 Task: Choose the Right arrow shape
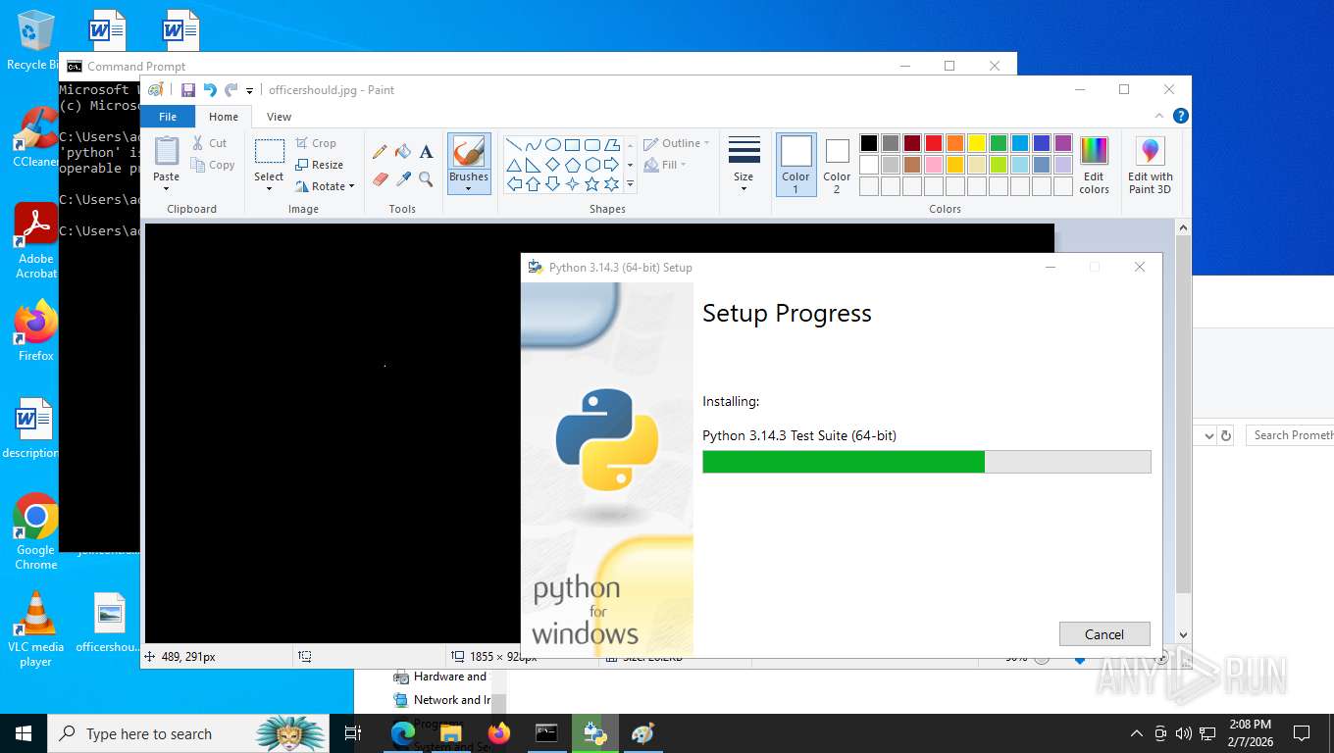pyautogui.click(x=611, y=165)
